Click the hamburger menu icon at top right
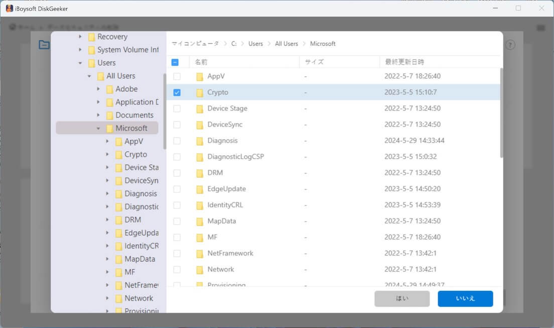 coord(540,27)
